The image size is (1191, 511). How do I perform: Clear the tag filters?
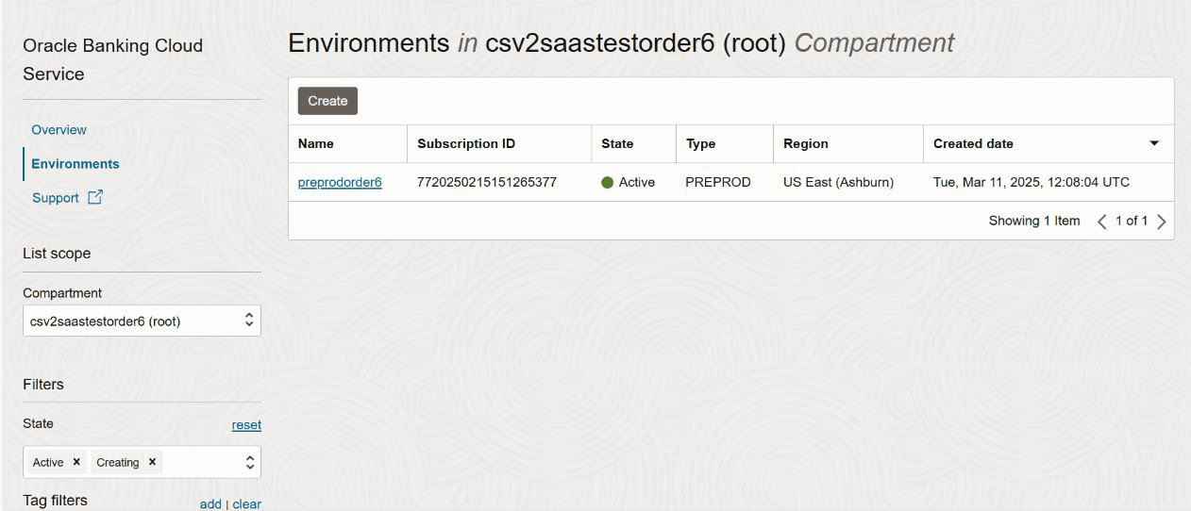[x=246, y=504]
